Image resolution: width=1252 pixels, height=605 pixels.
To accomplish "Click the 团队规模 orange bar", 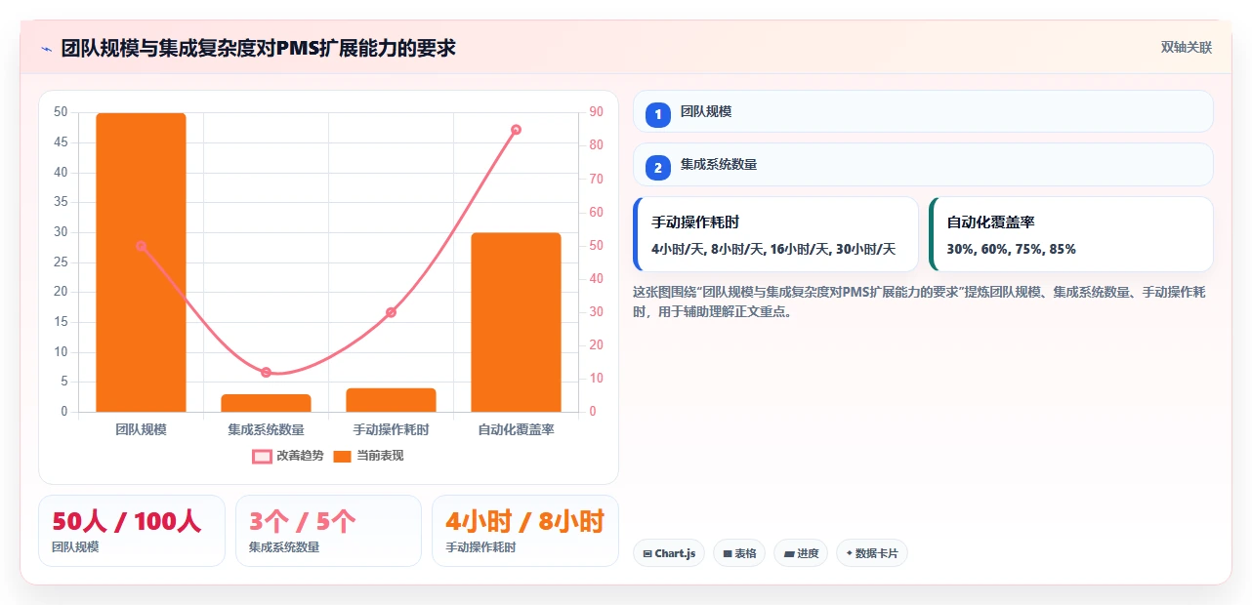I will point(141,262).
